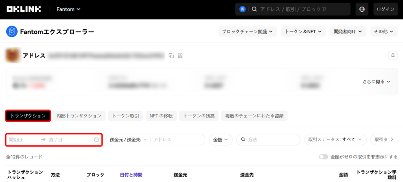Open the calendar icon in date range
Screen dimensions: 403x182
(x=96, y=139)
